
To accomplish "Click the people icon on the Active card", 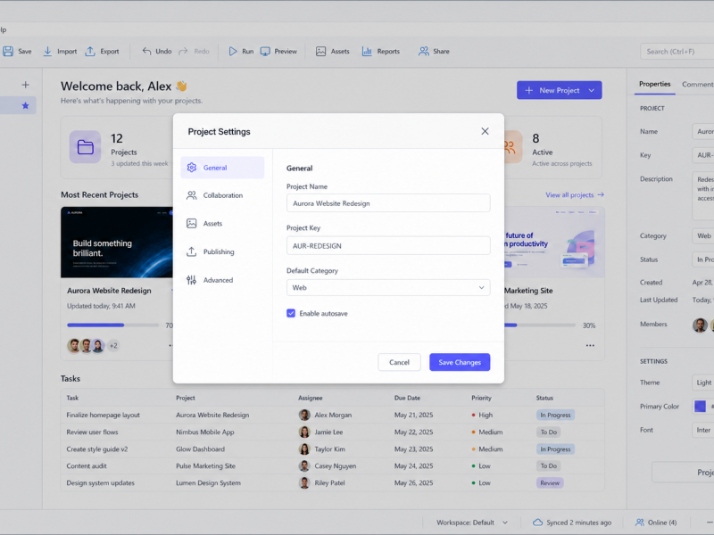I will (x=510, y=147).
